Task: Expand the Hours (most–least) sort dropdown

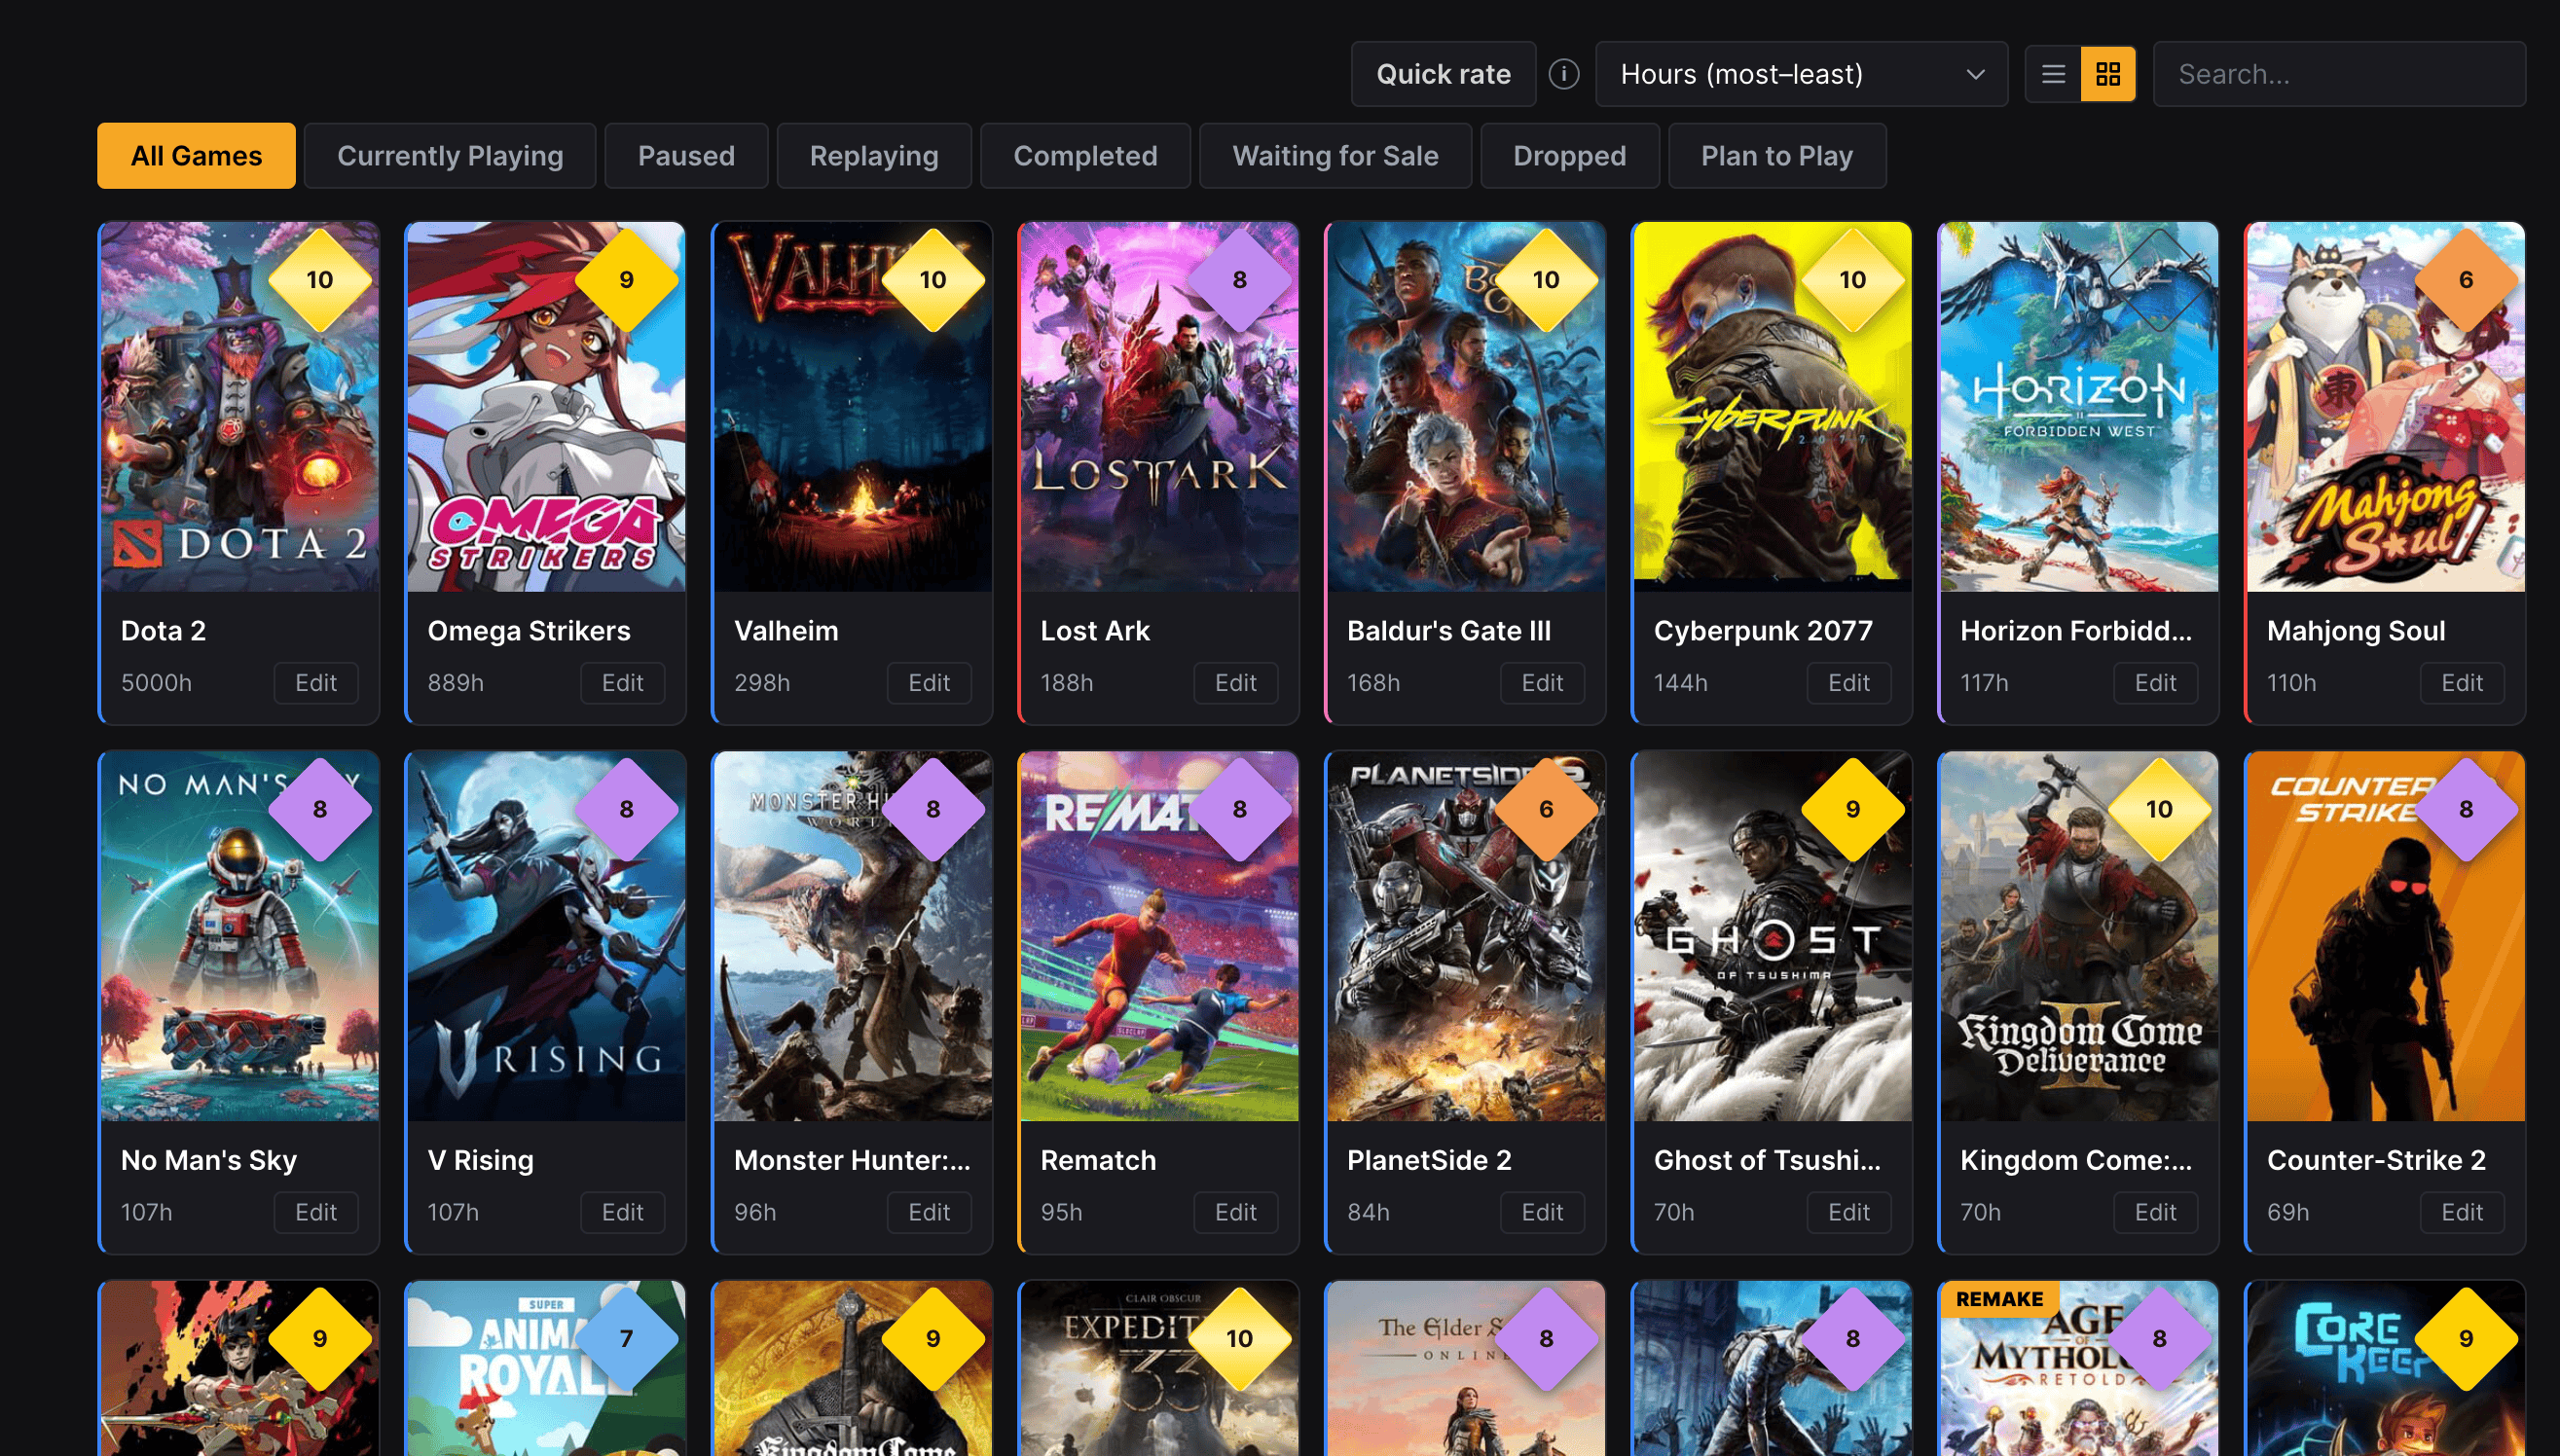Action: click(1801, 74)
